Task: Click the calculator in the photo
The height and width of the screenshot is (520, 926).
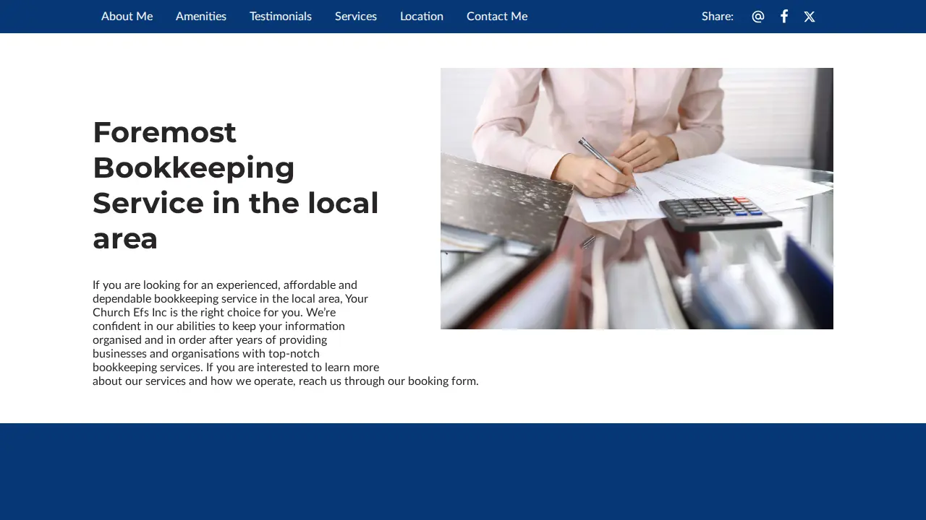Action: click(720, 212)
